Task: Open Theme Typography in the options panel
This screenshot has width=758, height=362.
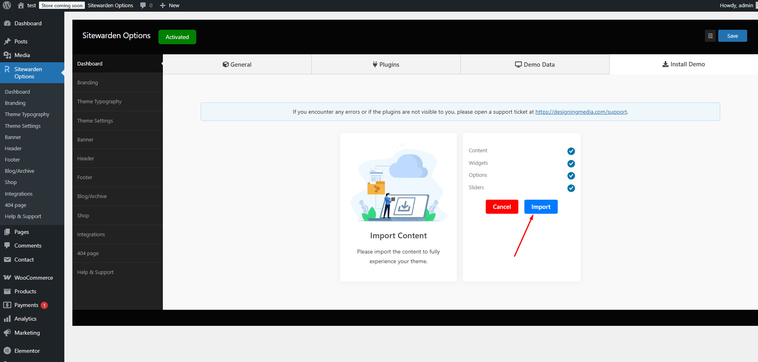Action: 117,101
